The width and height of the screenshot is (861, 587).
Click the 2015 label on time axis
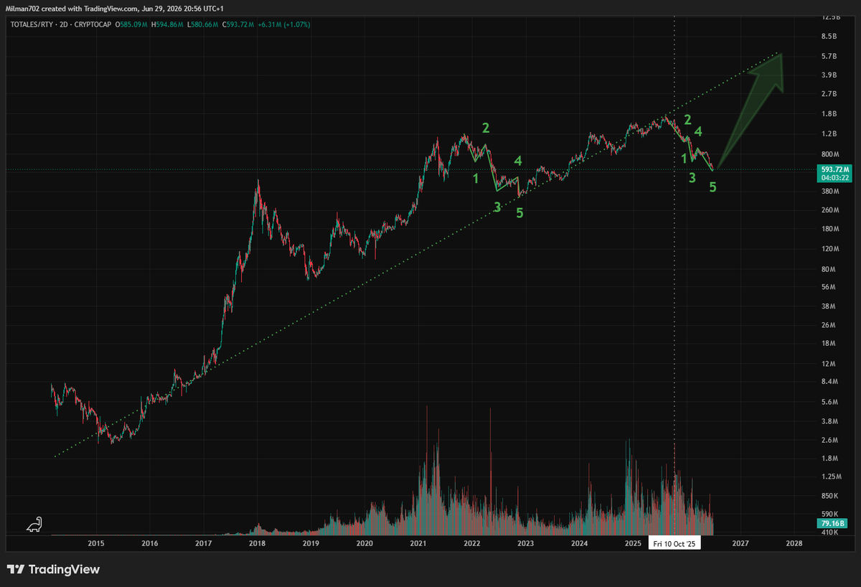pyautogui.click(x=96, y=544)
